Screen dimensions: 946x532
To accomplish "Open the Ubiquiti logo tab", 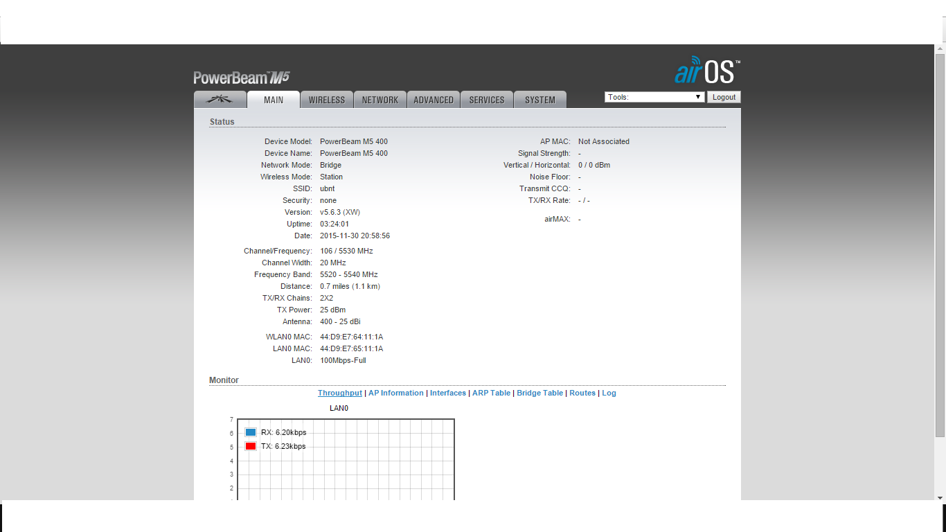I will 220,100.
